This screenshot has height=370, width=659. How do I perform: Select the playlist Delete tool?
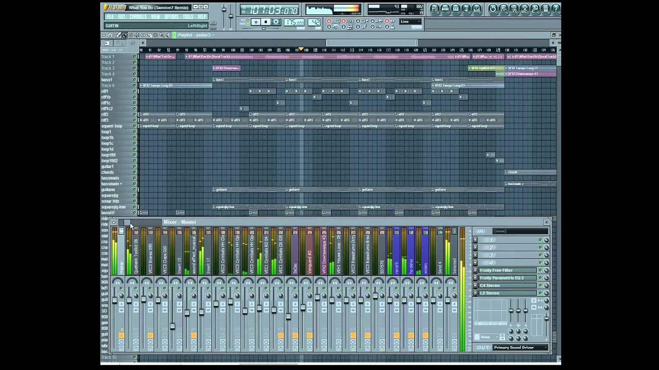131,35
